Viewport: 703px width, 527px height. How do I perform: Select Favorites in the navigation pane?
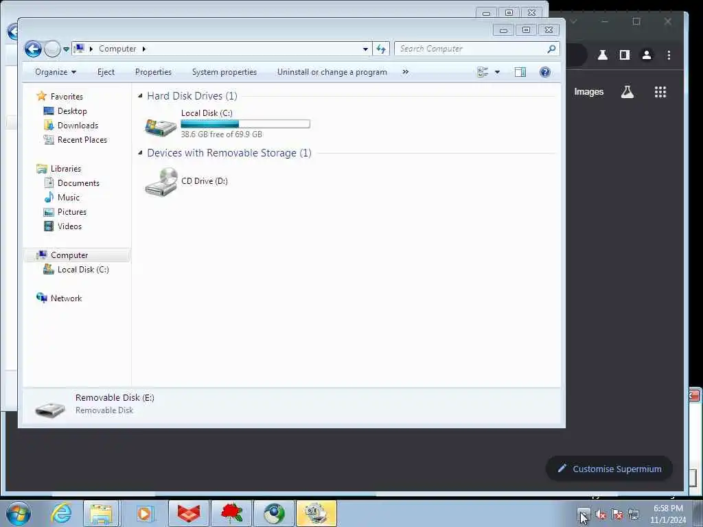(67, 96)
